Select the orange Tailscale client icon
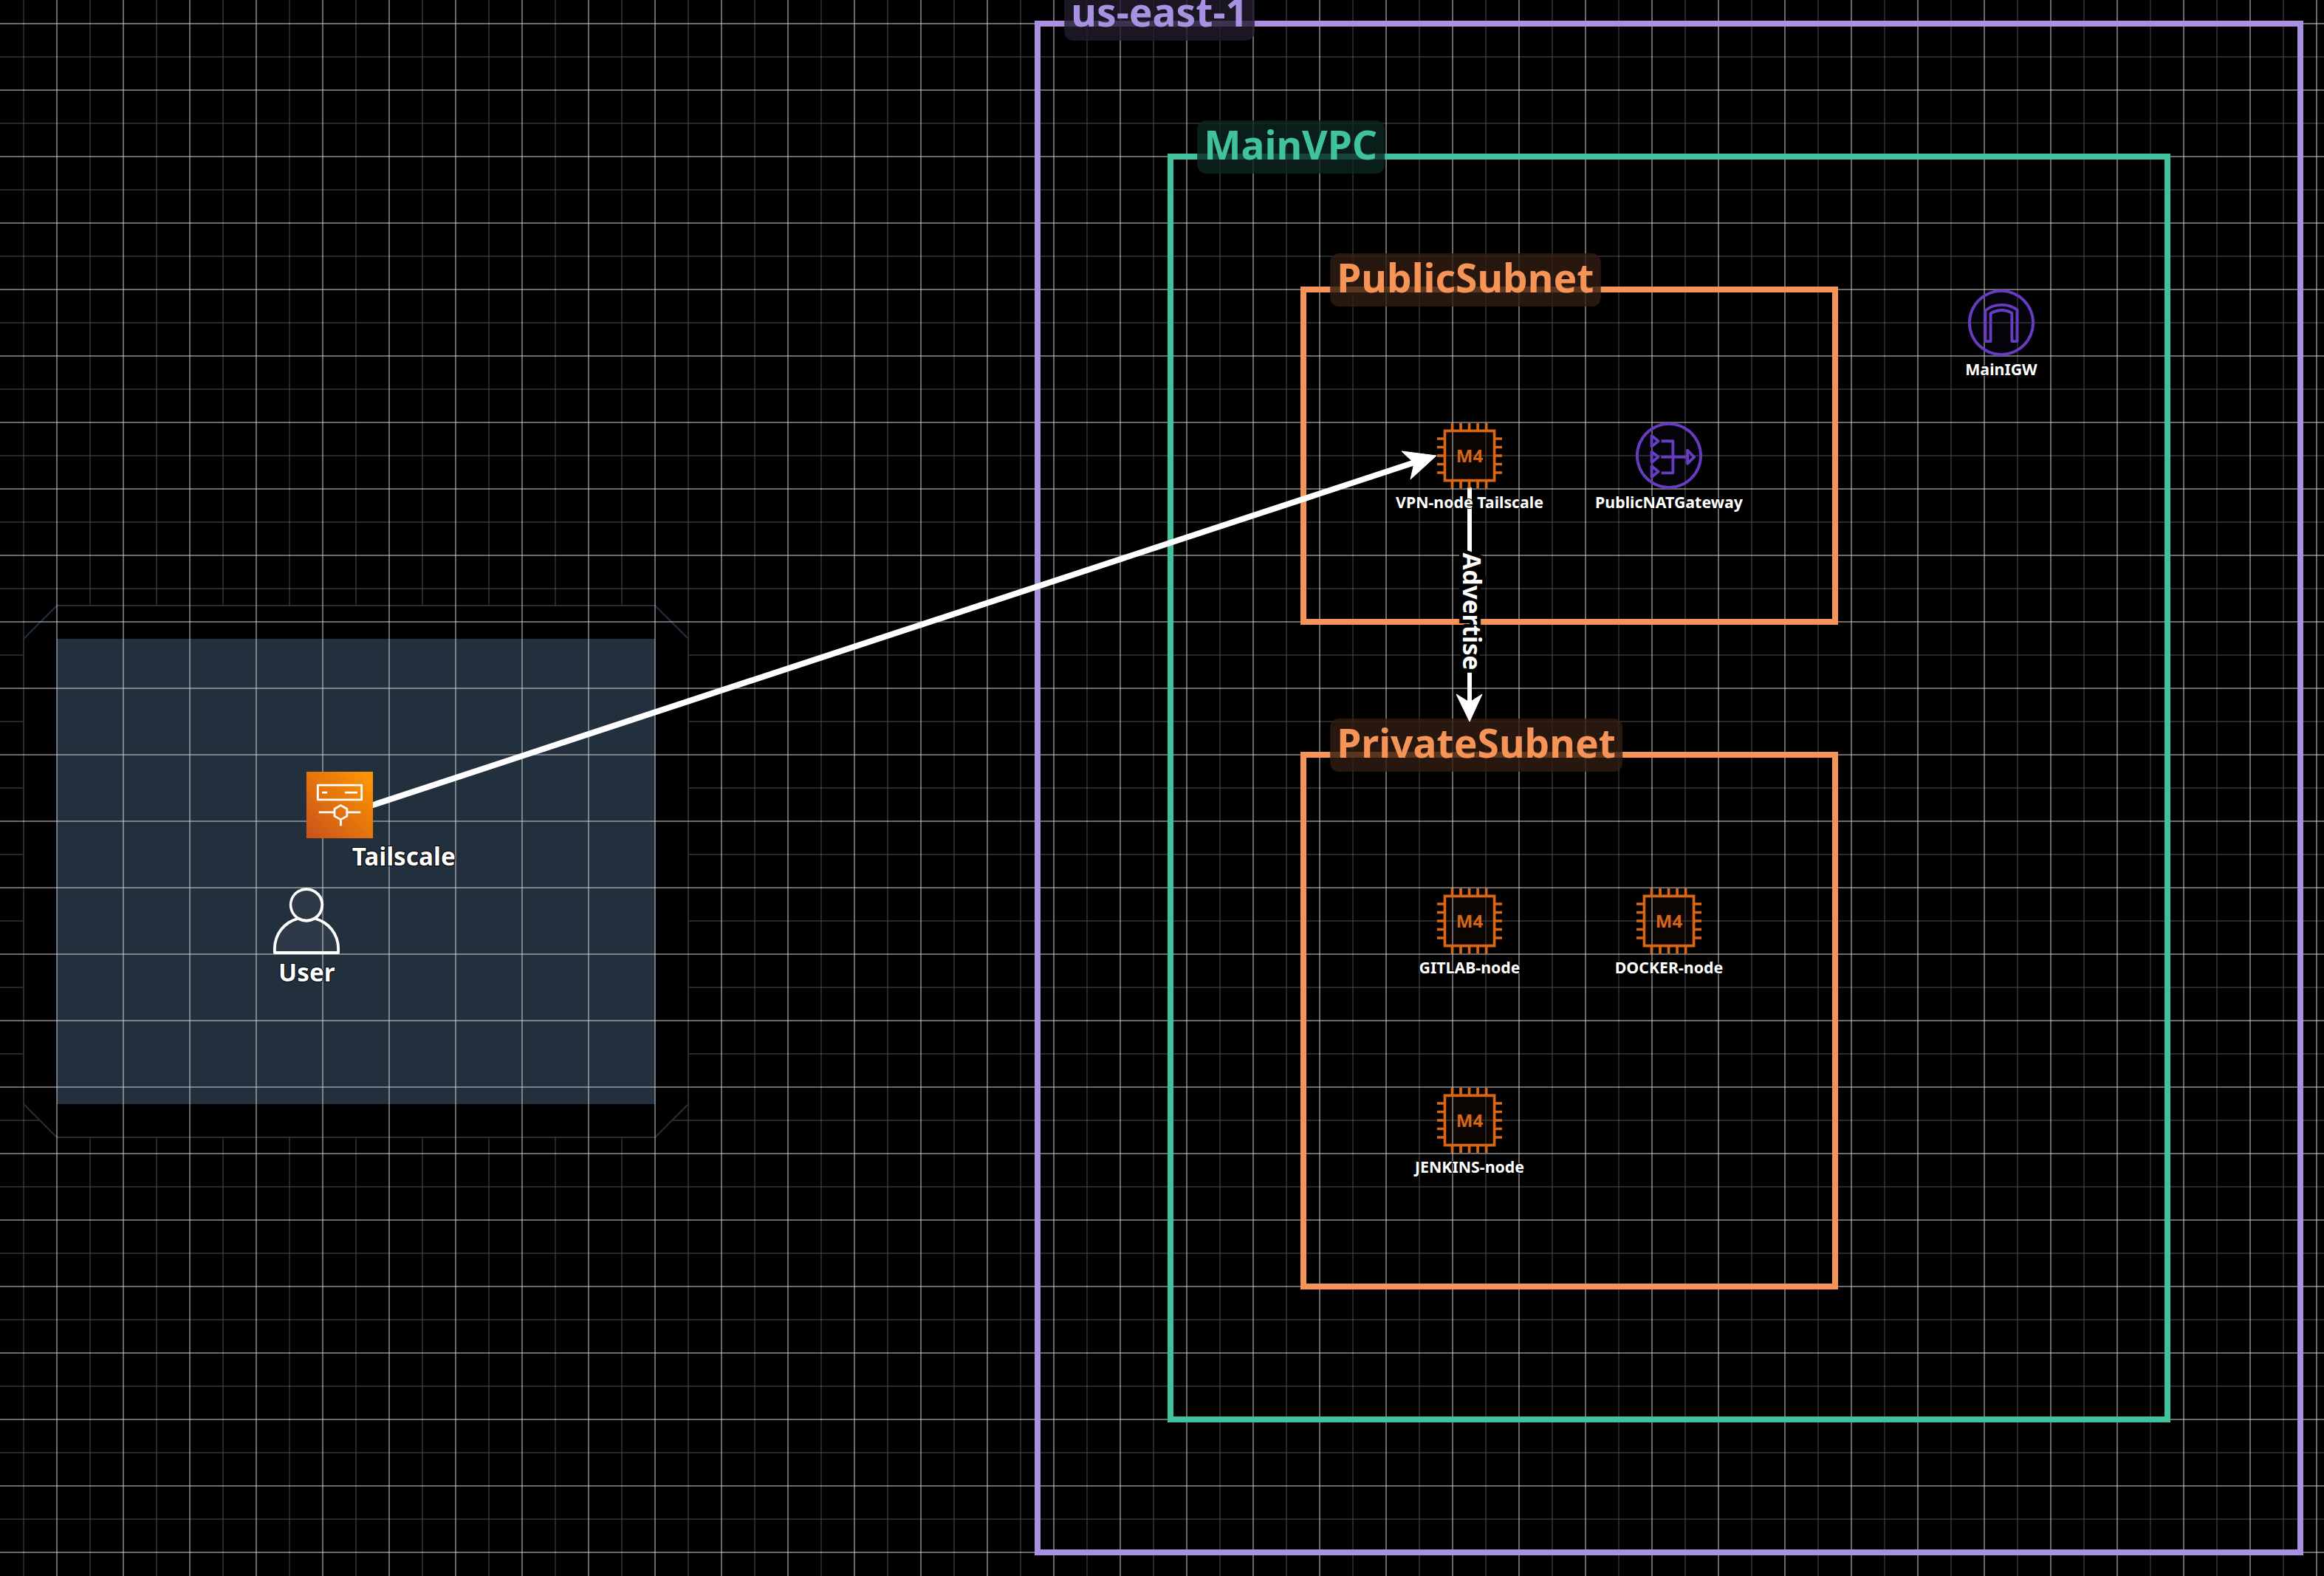 click(339, 804)
